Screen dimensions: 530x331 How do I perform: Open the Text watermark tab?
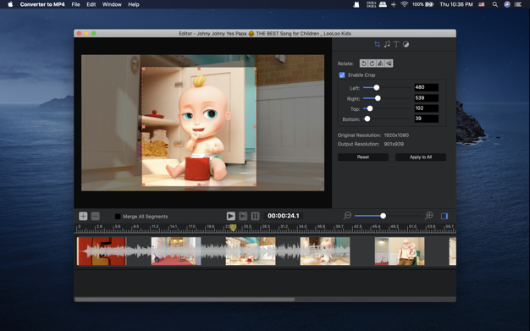[396, 44]
